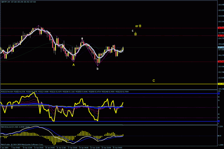Select the yellow wave label A
224x149 pixels.
(x=73, y=65)
